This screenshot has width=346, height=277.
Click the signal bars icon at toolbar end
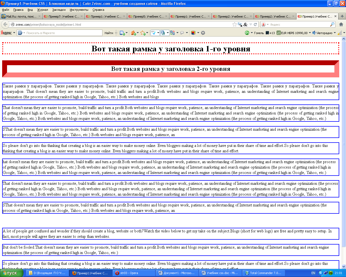click(340, 33)
